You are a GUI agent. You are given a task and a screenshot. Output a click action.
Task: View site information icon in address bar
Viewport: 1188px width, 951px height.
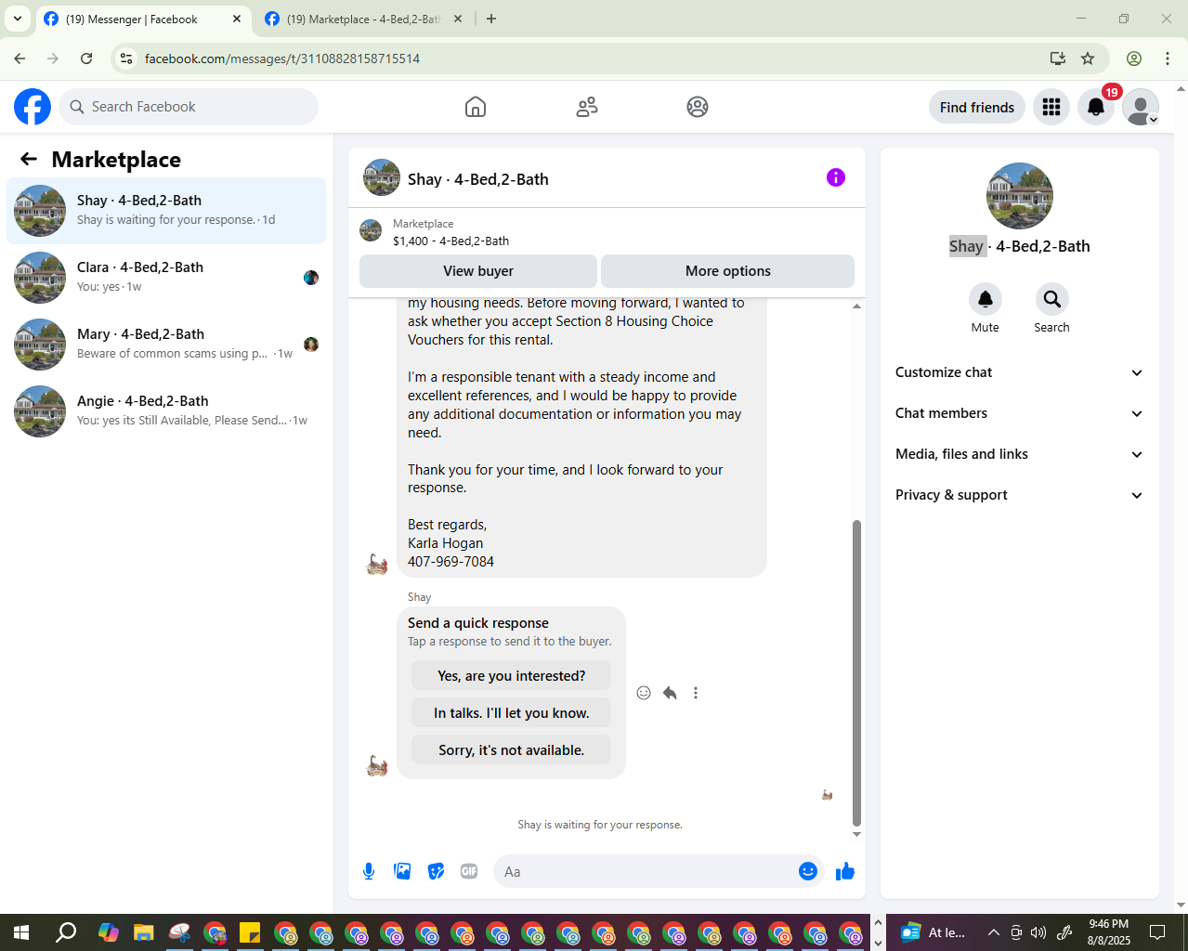pyautogui.click(x=127, y=59)
